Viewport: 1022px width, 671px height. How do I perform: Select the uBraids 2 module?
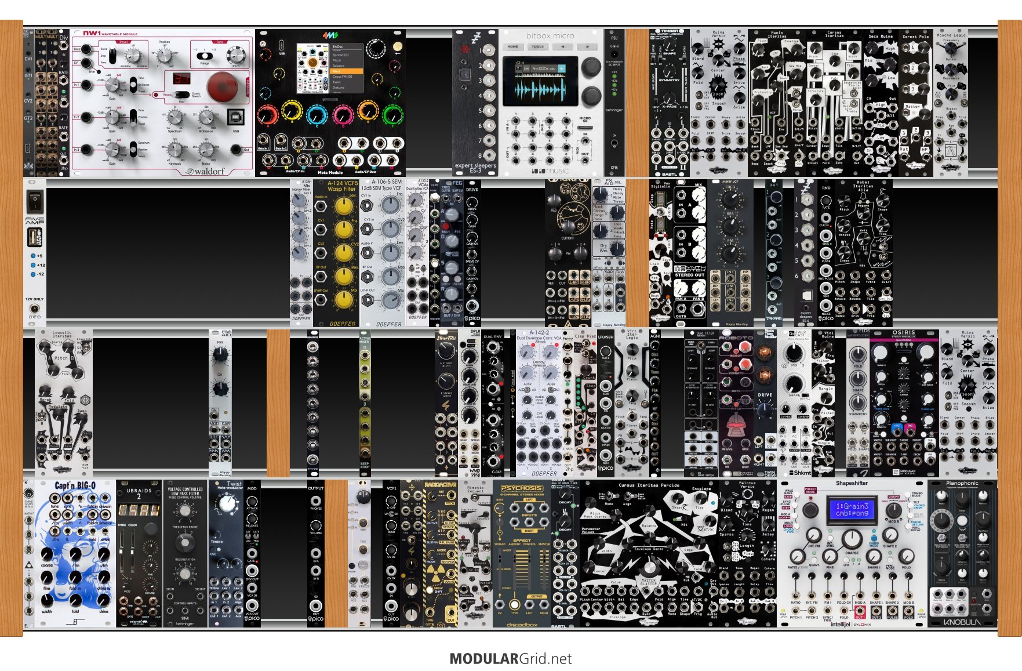139,553
